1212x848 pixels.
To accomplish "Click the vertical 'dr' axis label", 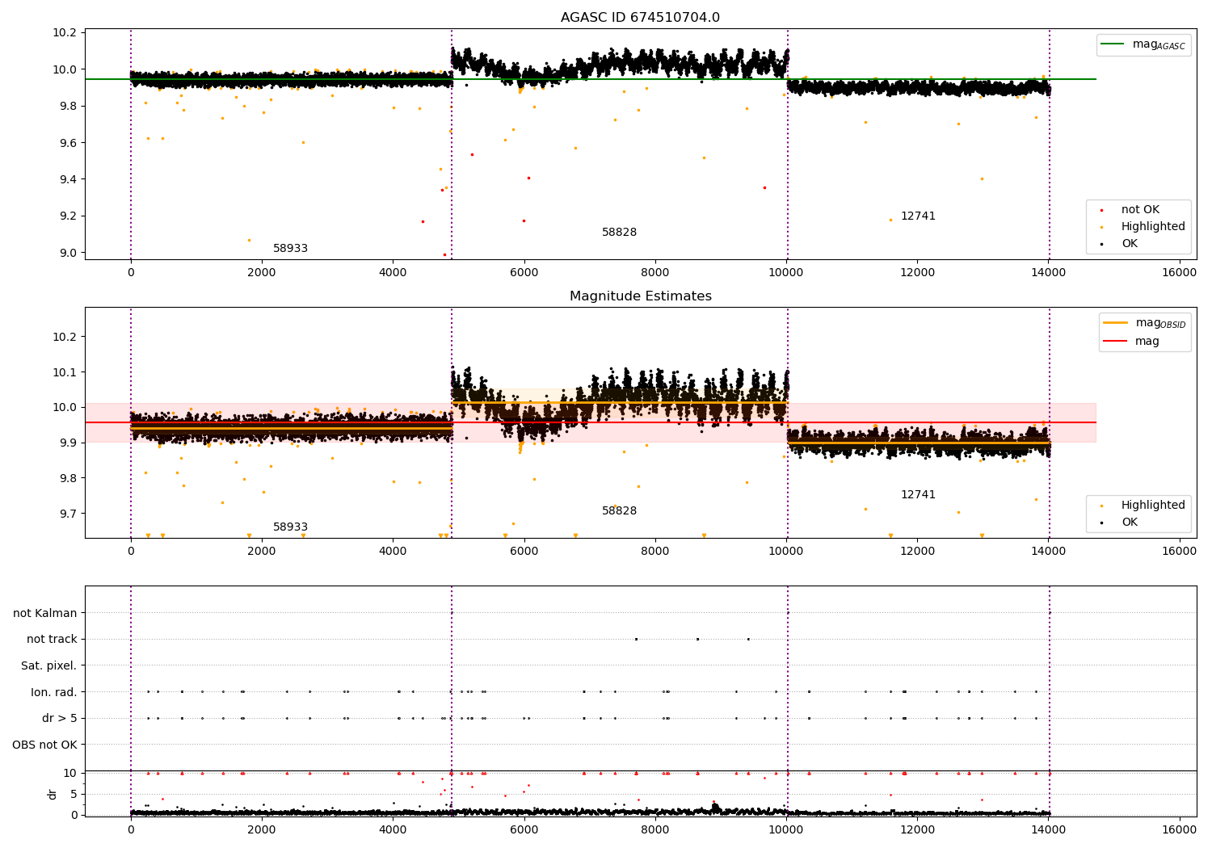I will (53, 794).
